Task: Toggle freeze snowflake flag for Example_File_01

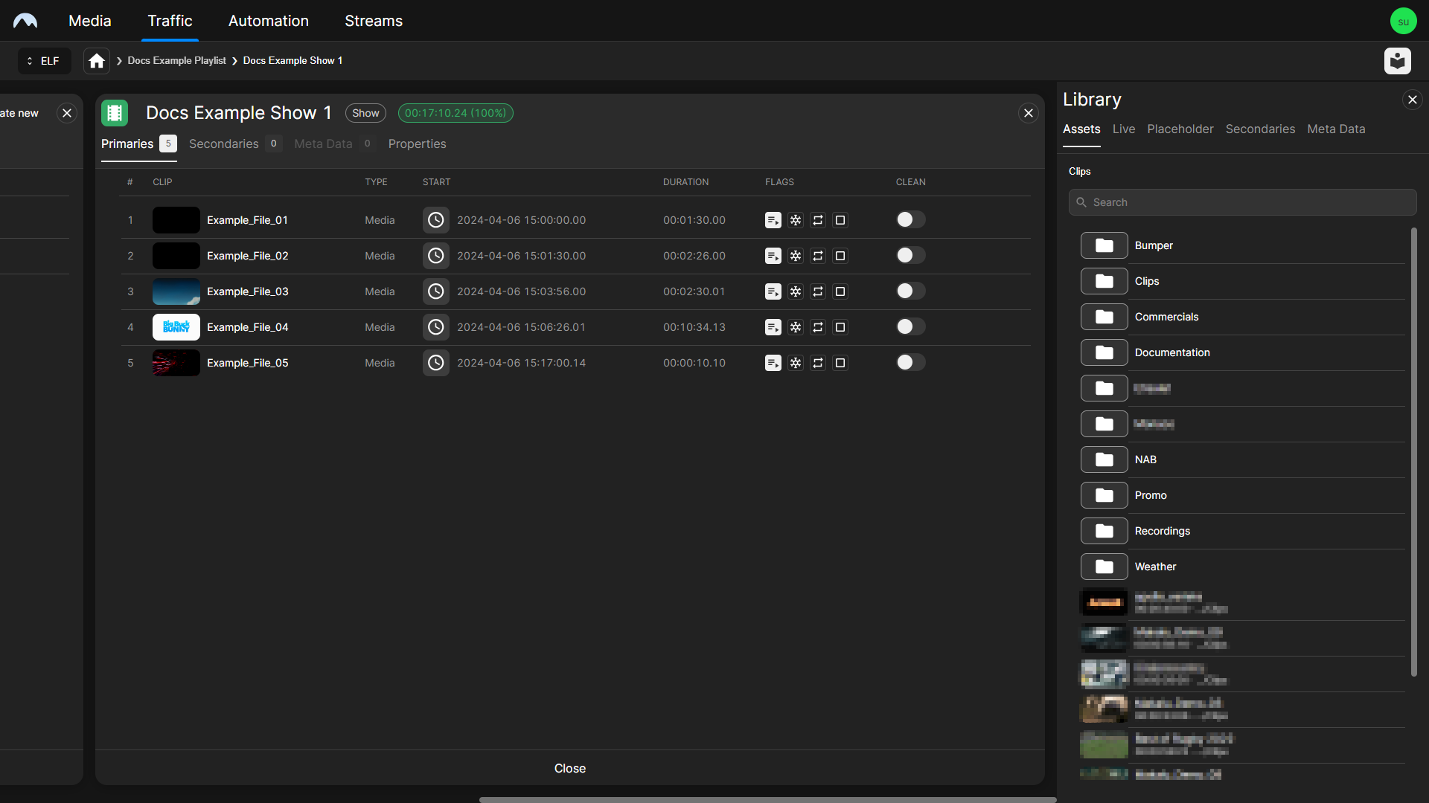Action: coord(796,220)
